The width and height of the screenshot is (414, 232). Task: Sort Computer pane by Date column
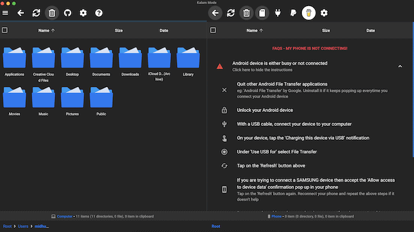164,31
